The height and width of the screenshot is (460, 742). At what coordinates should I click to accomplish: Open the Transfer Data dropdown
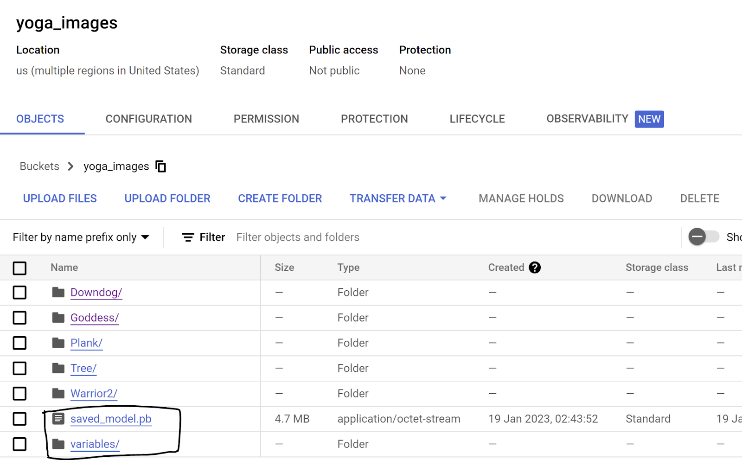coord(397,198)
